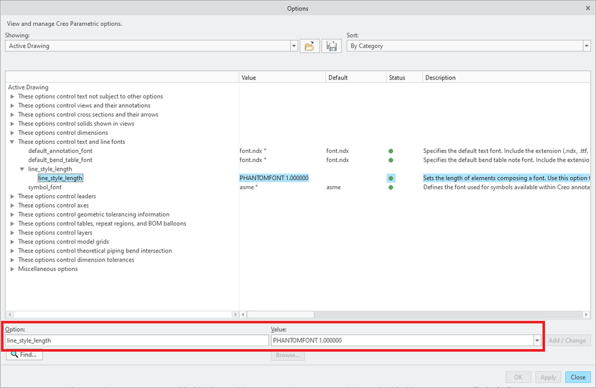Collapse the line_style_length parent node
Viewport: 596px width, 388px height.
pyautogui.click(x=22, y=169)
